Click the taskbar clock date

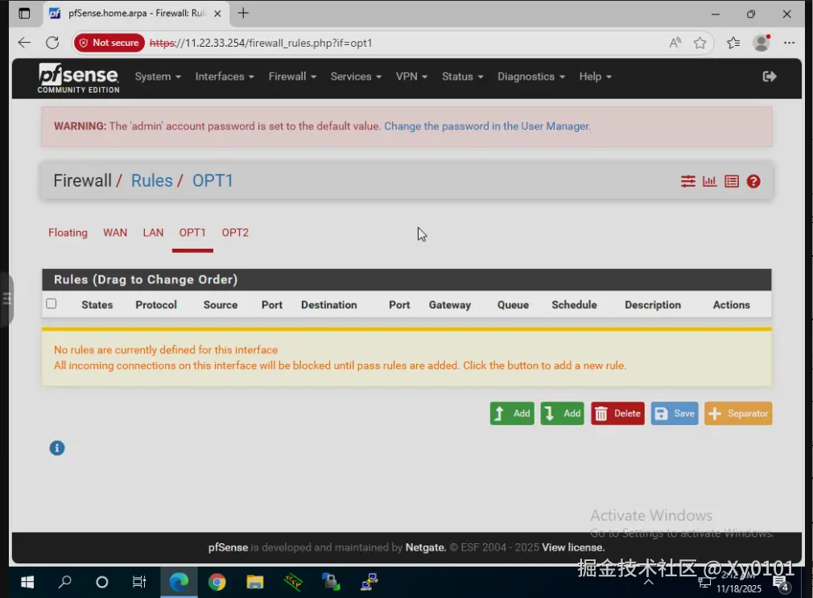pos(739,588)
